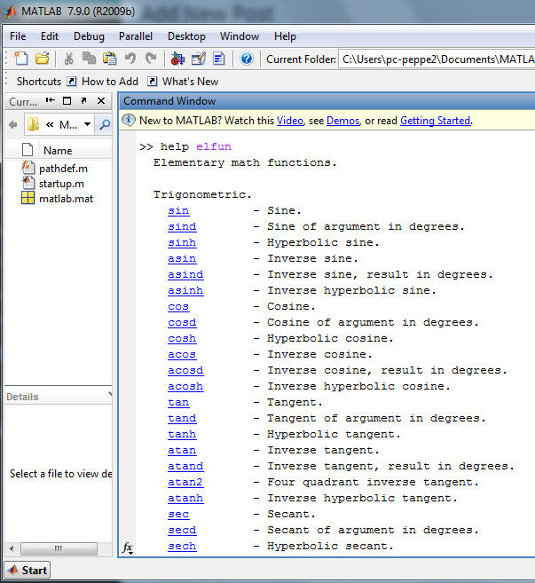Click the Current Folder path field
Screen dimensions: 535x583
pyautogui.click(x=437, y=59)
